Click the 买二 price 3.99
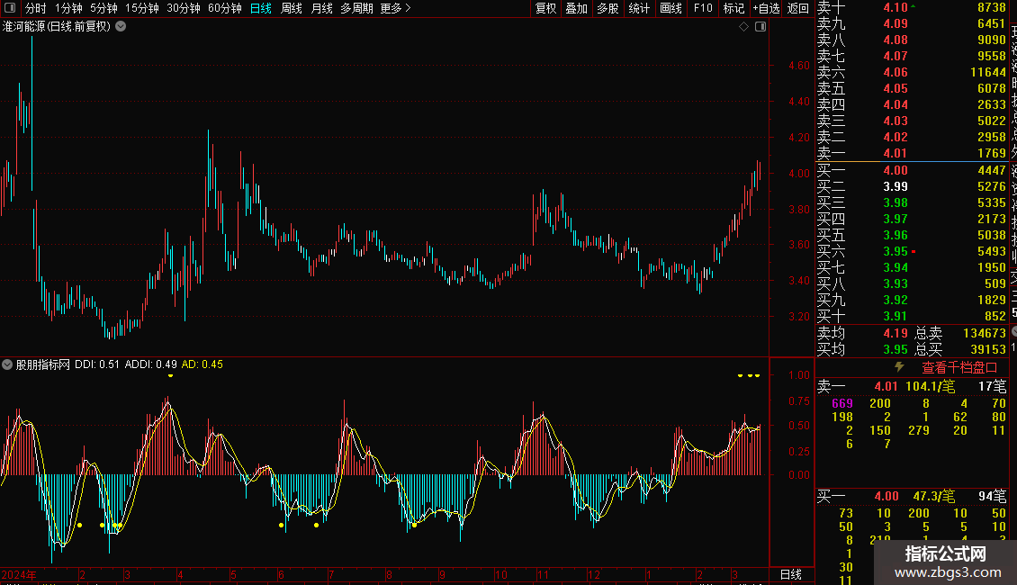Viewport: 1017px width, 585px height. (x=895, y=186)
